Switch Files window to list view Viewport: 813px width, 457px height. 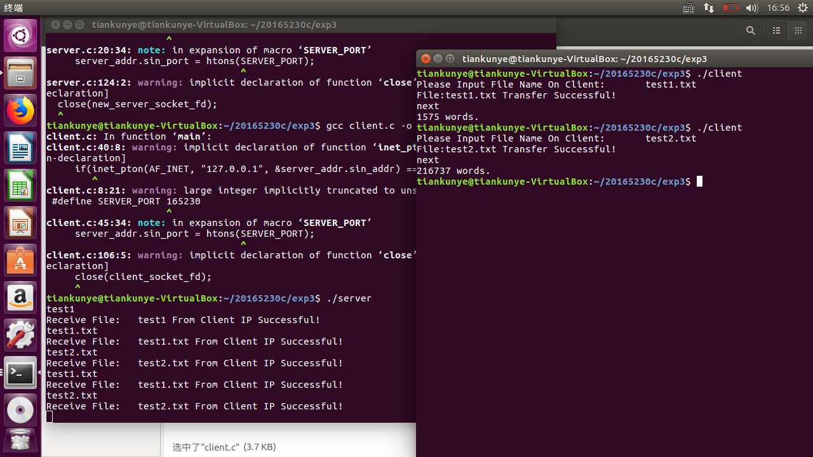pyautogui.click(x=776, y=30)
